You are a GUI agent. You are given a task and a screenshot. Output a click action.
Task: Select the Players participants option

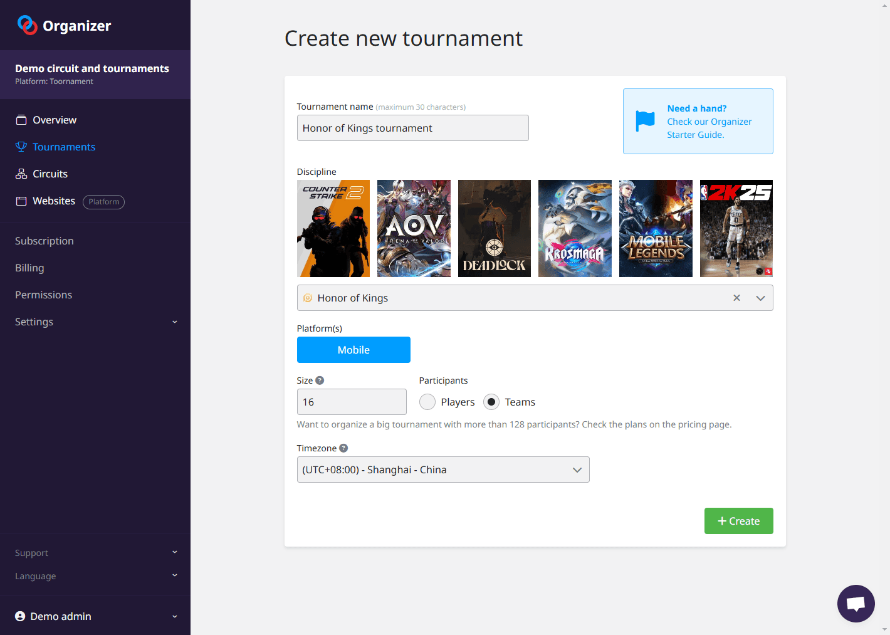427,402
